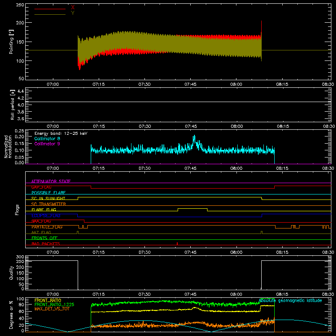The image size is (336, 336).
Task: Click "07:00" under the Quality plot
Action: pyautogui.click(x=53, y=294)
